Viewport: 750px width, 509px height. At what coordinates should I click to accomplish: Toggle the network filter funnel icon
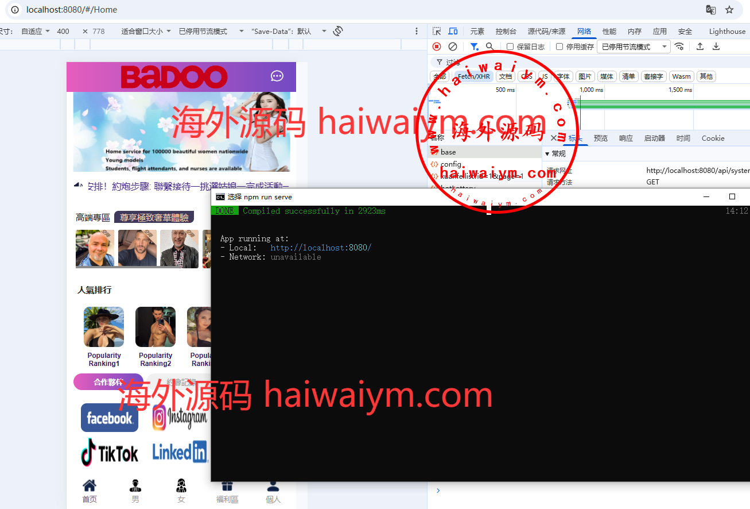(x=474, y=47)
